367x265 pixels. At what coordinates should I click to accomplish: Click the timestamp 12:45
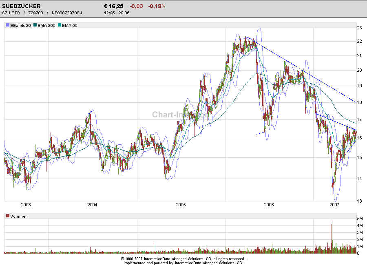pos(109,13)
